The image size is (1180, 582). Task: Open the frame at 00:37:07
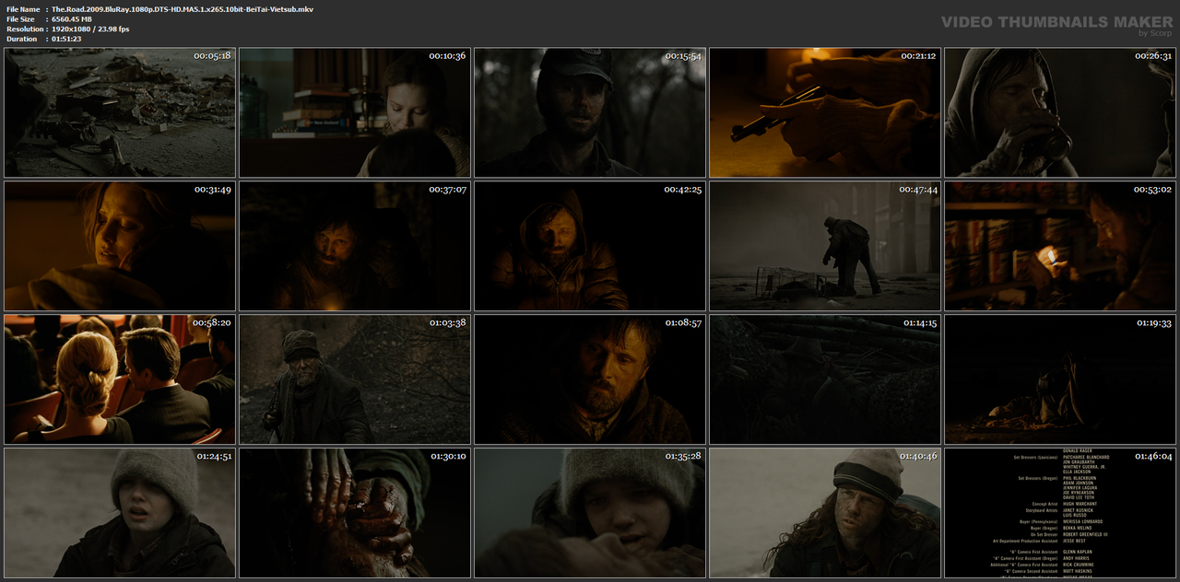click(355, 246)
